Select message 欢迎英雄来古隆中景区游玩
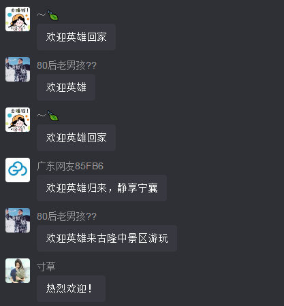The width and height of the screenshot is (284, 306). [x=107, y=238]
